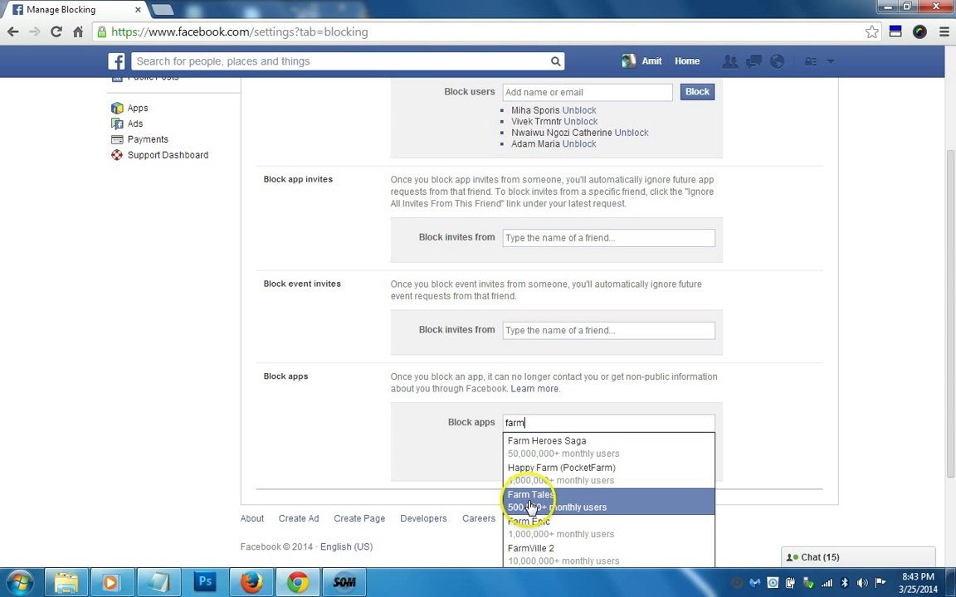This screenshot has height=597, width=956.
Task: Click the Block users name or email field
Action: [588, 92]
